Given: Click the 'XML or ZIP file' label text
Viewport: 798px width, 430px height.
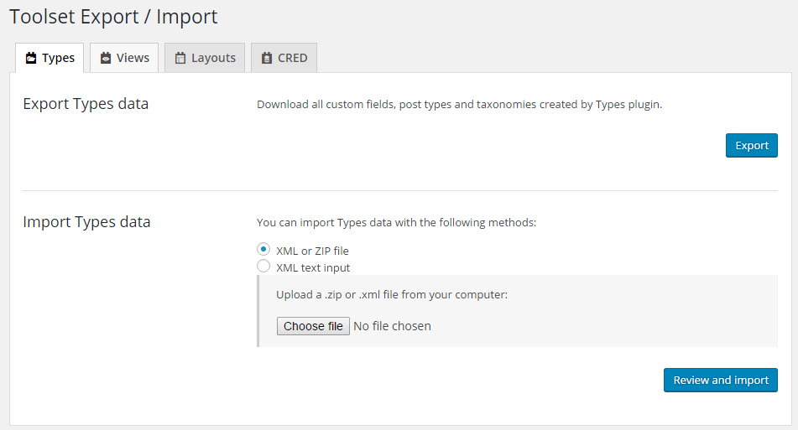Looking at the screenshot, I should click(312, 251).
